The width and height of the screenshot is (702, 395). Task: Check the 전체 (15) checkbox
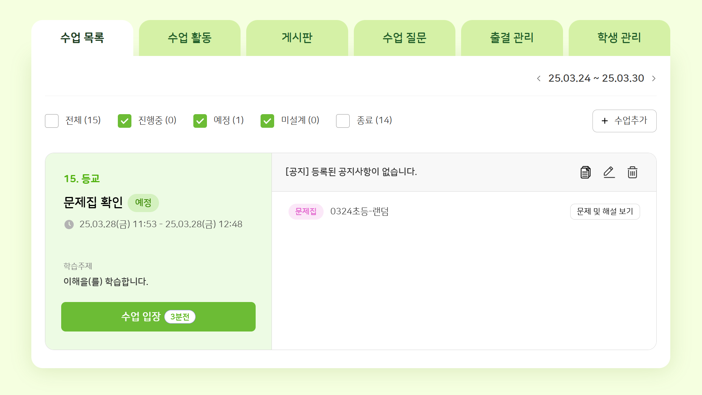[x=52, y=121]
